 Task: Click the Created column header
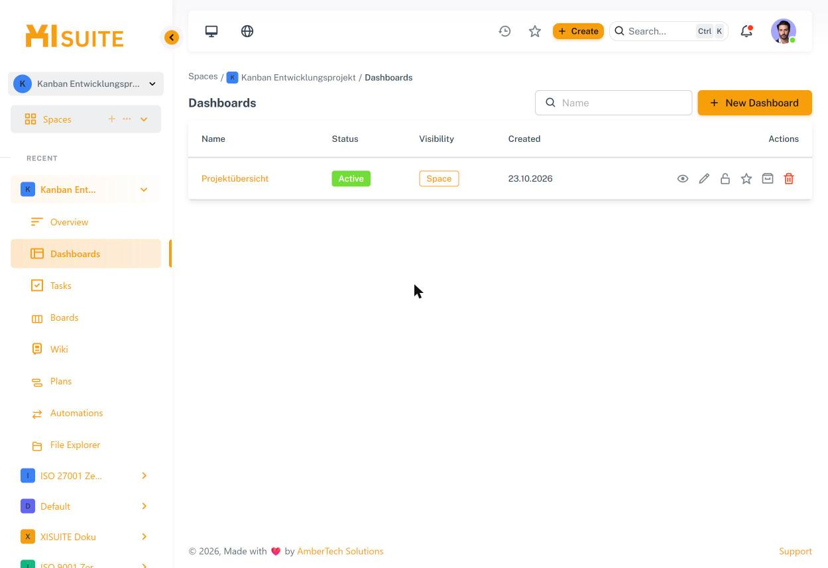[x=524, y=139]
